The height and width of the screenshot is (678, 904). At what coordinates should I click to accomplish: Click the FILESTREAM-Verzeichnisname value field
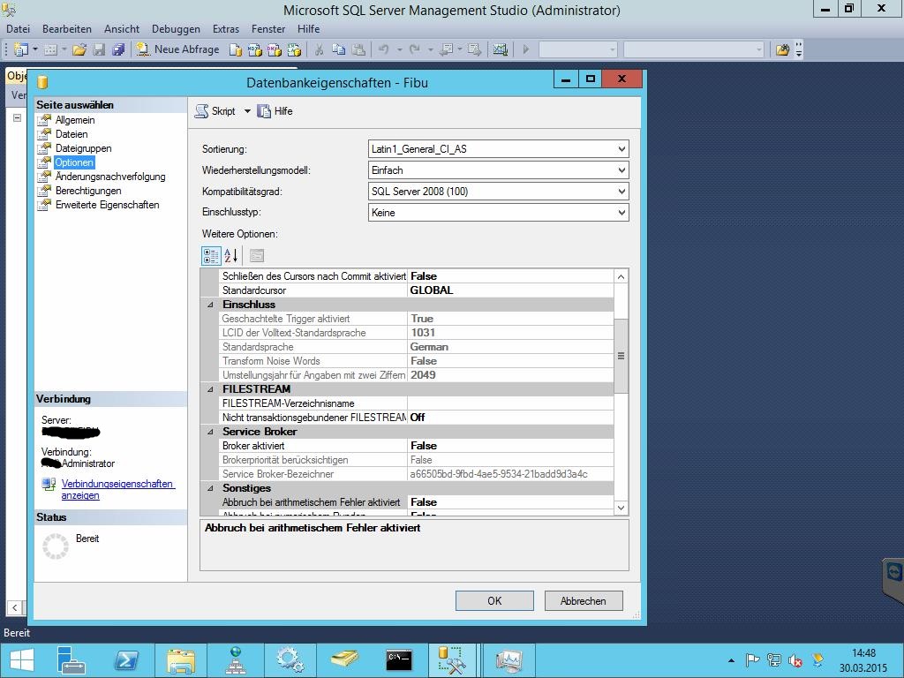click(x=511, y=403)
